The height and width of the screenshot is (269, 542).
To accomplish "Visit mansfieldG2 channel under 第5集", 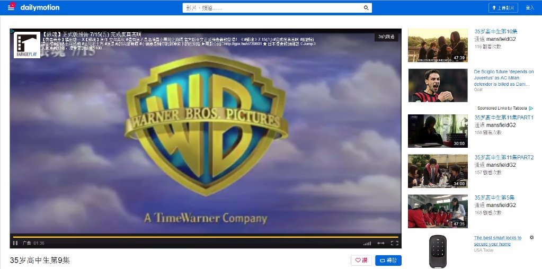I will tap(501, 205).
